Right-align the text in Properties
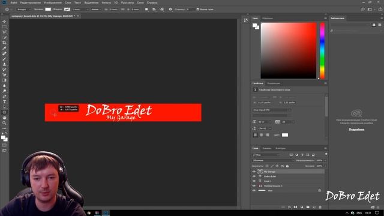The width and height of the screenshot is (384, 216). [268, 135]
